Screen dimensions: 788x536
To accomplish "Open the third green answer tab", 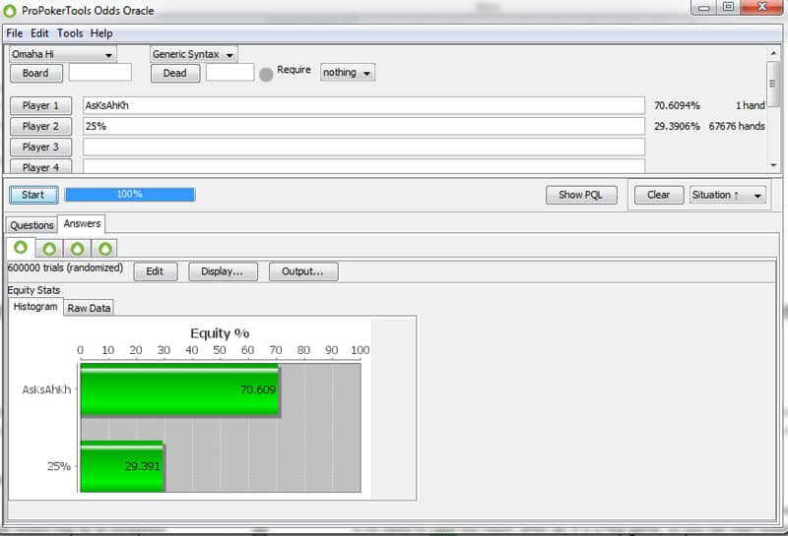I will click(78, 249).
